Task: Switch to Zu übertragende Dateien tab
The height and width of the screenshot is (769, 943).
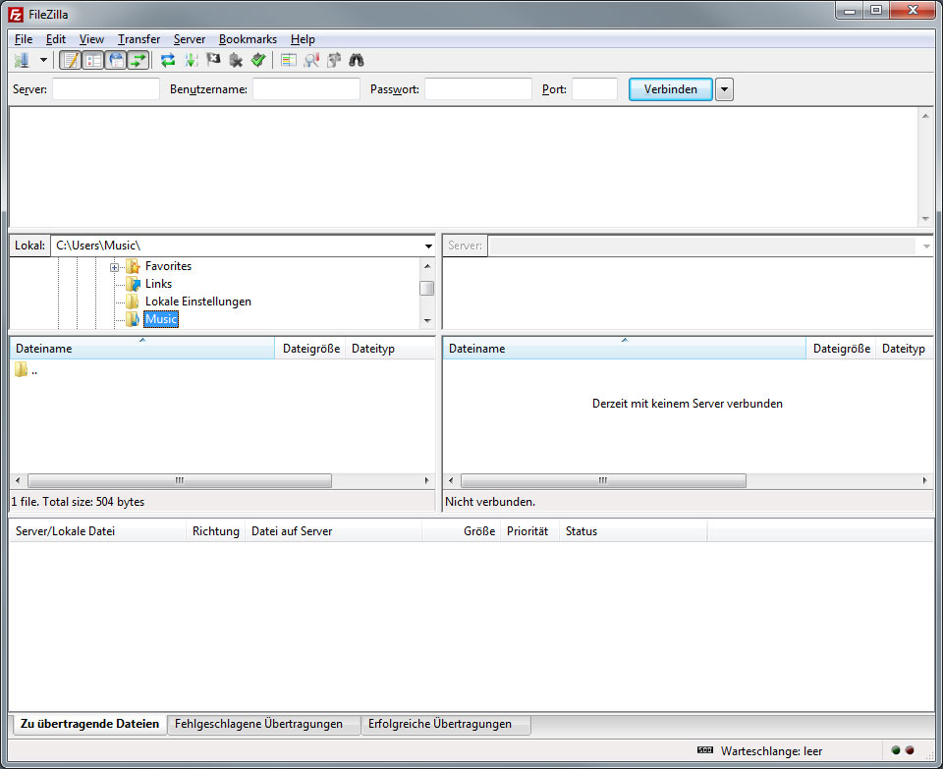Action: click(89, 724)
